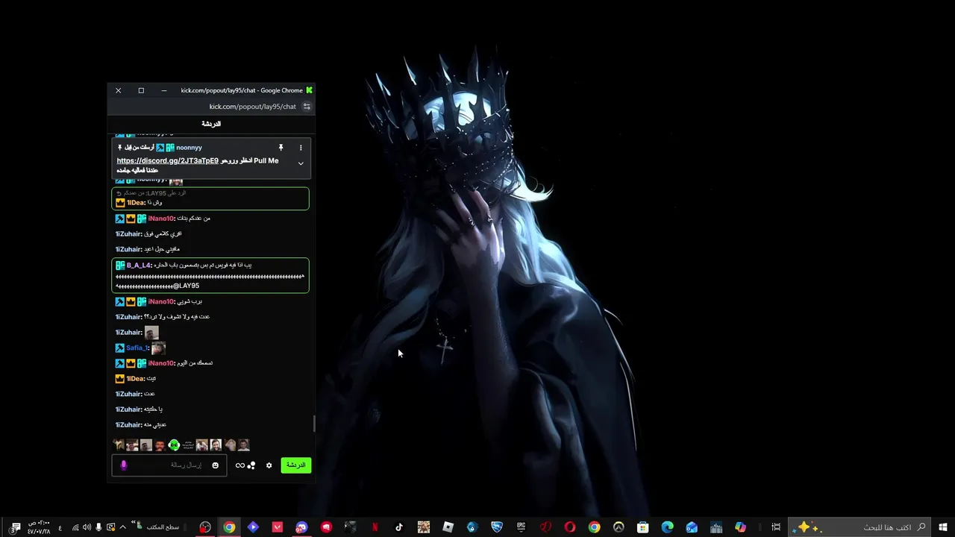Click the emote image in Safia_1's message
This screenshot has width=955, height=537.
click(x=157, y=348)
